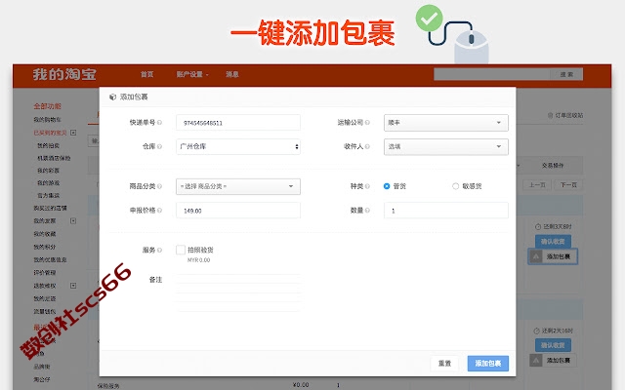This screenshot has height=390, width=625.
Task: Click the info icon beside 商品分类
Action: click(159, 186)
